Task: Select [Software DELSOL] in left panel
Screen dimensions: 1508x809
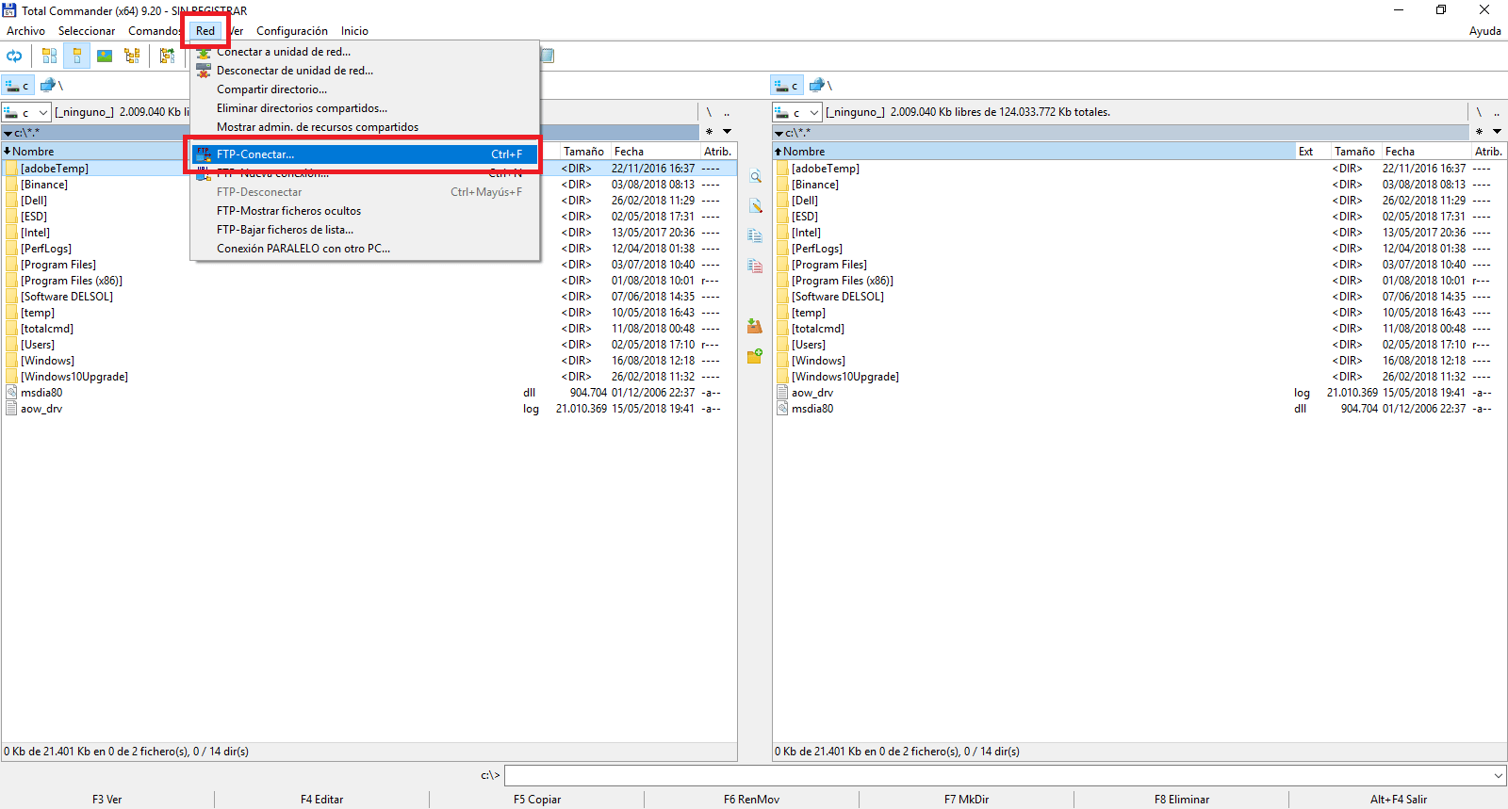Action: [67, 297]
